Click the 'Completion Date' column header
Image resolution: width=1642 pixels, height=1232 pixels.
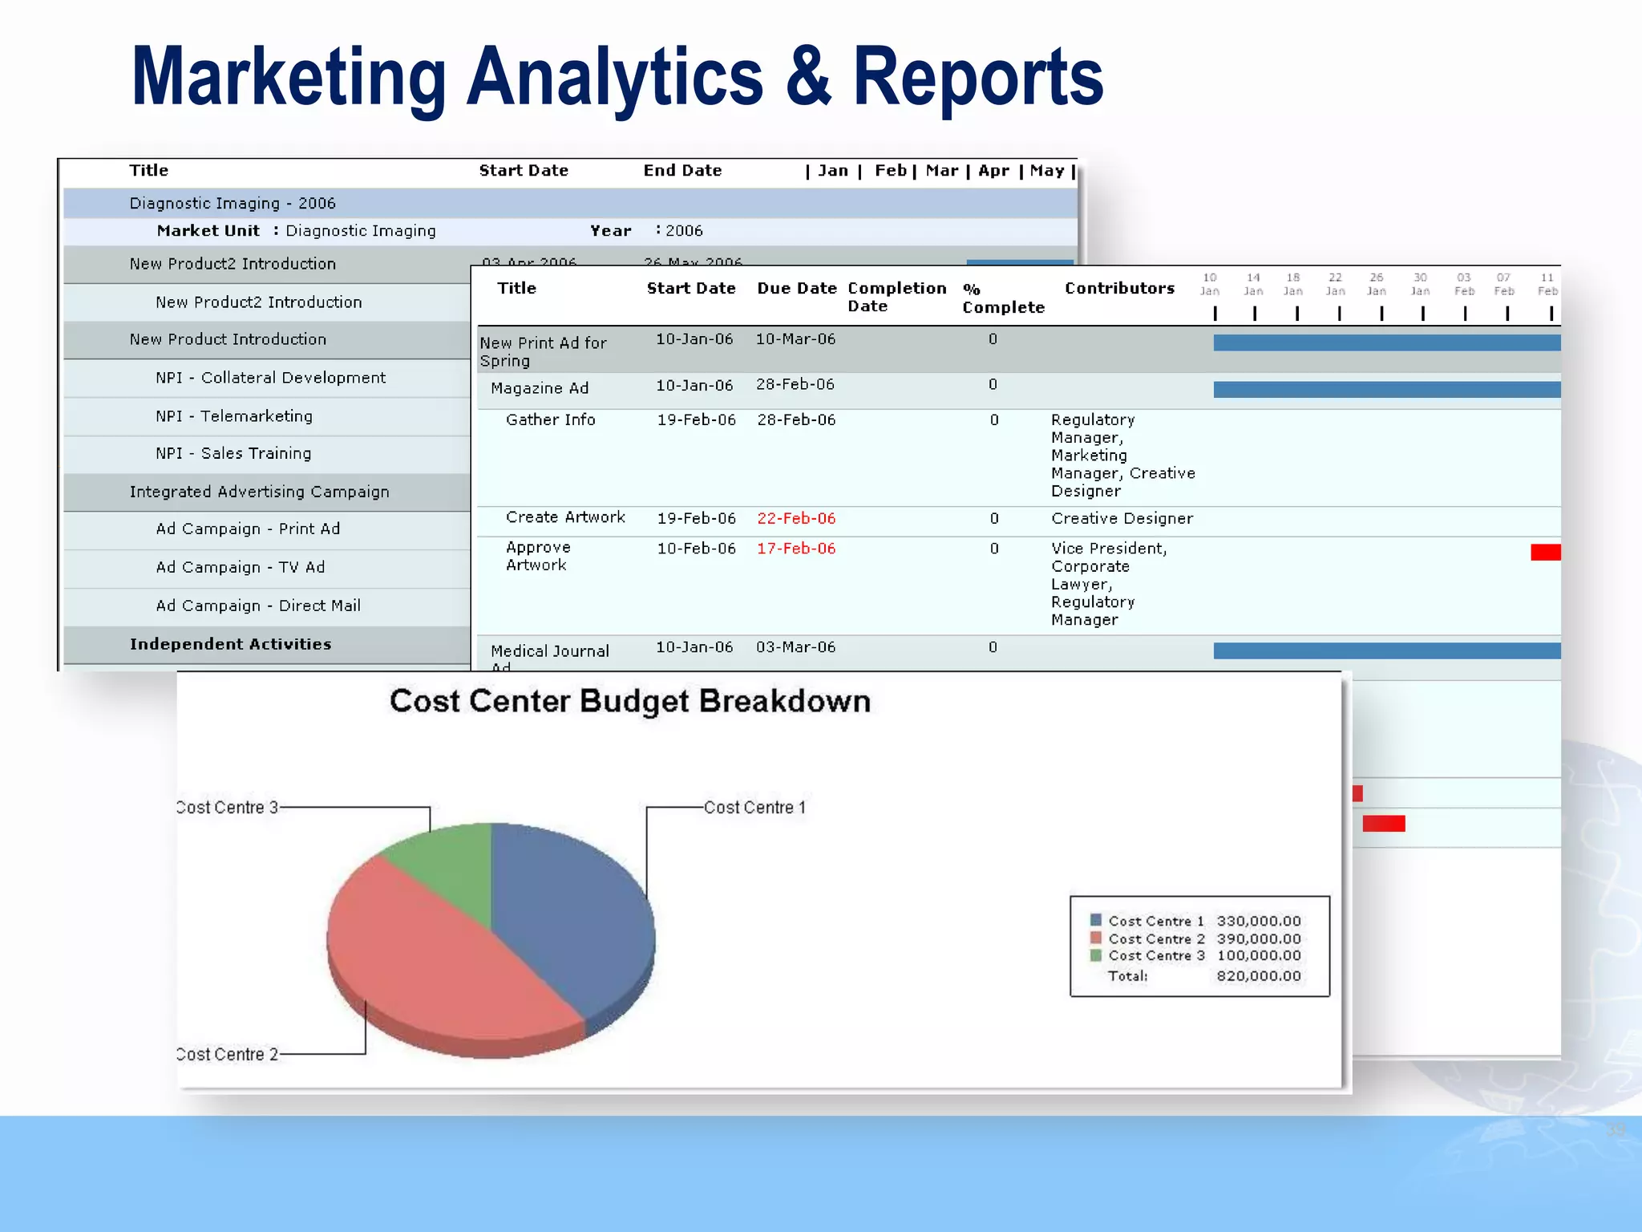pos(897,297)
